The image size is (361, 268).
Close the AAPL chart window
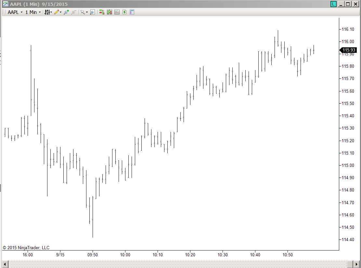tap(355, 4)
